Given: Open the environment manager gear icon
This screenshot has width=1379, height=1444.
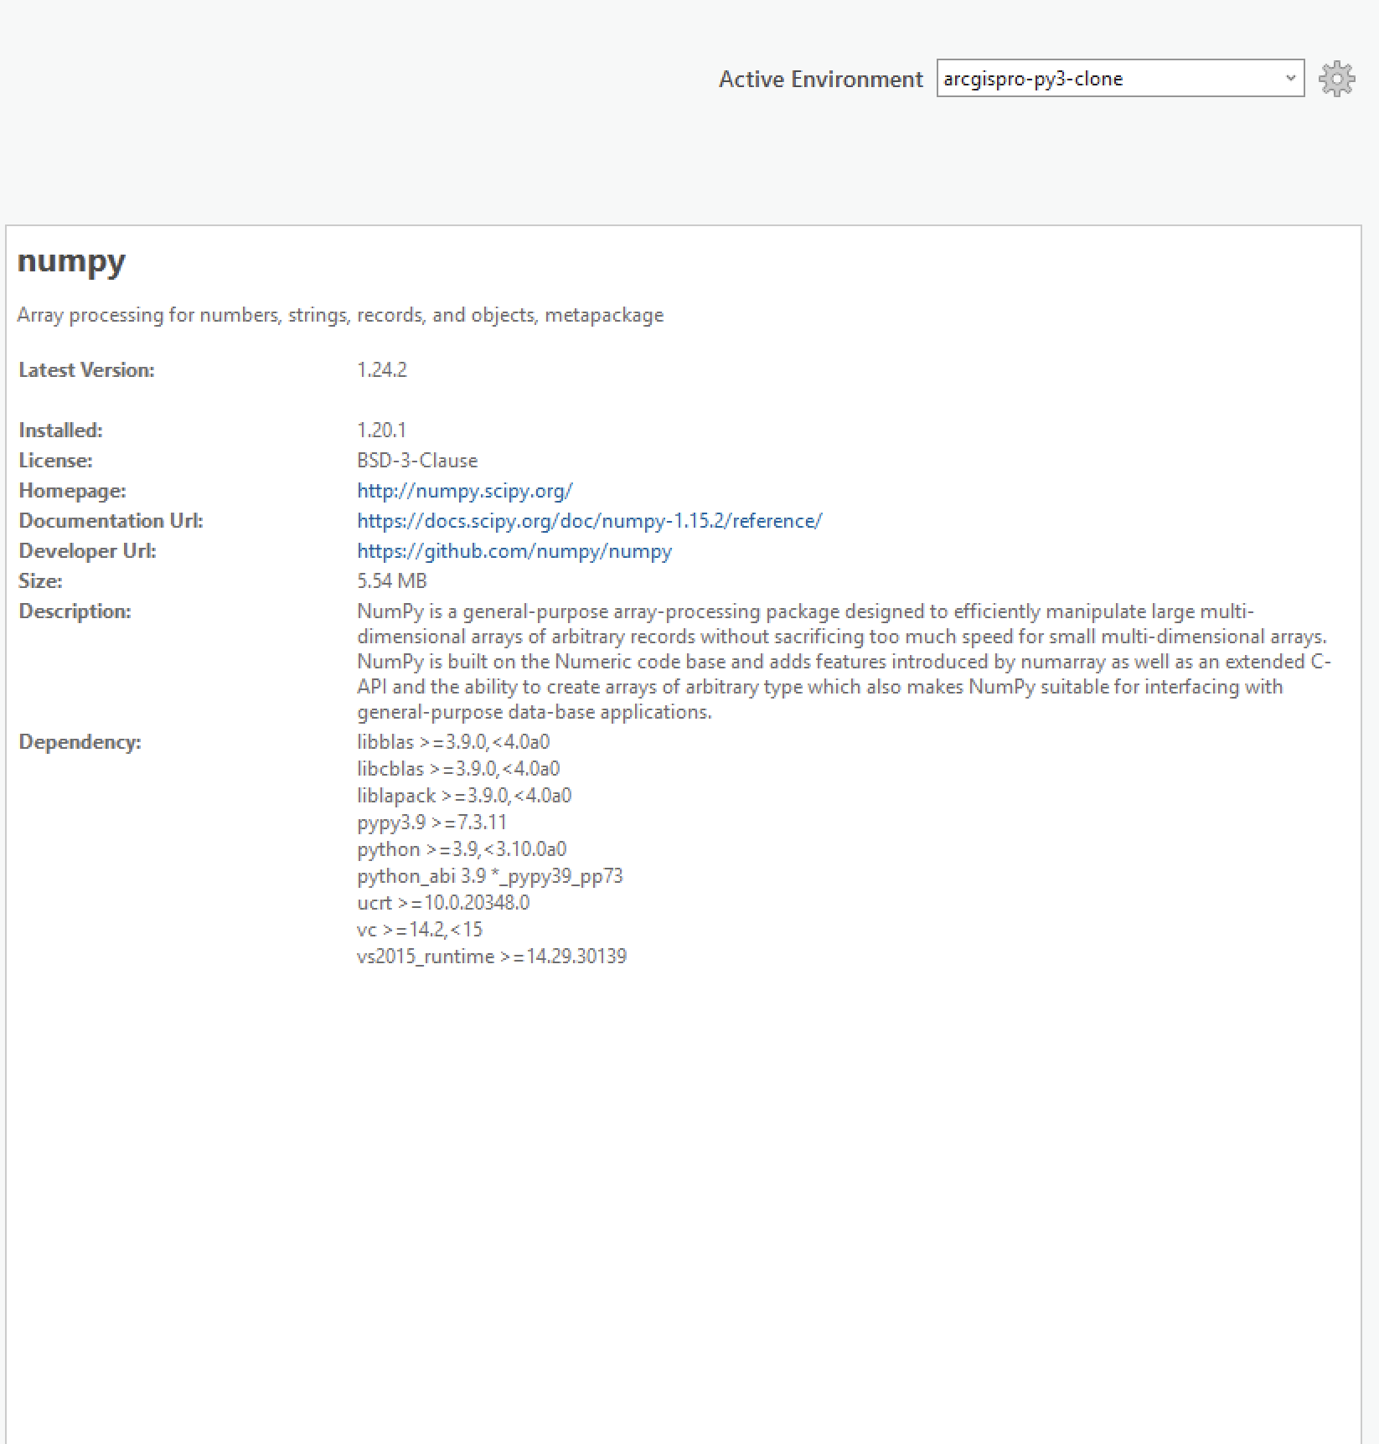Looking at the screenshot, I should point(1336,79).
